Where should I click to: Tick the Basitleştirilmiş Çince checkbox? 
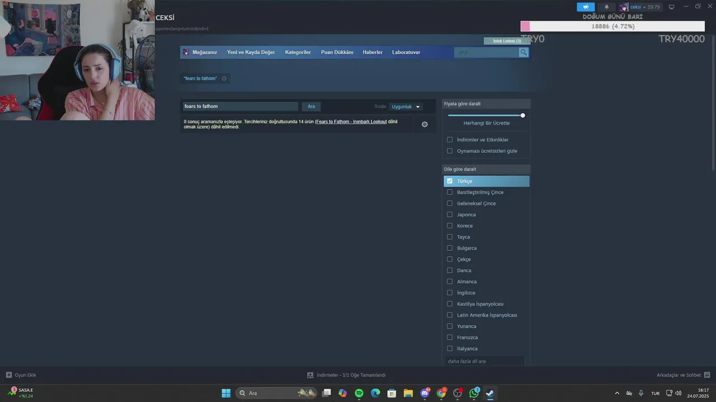pos(450,192)
